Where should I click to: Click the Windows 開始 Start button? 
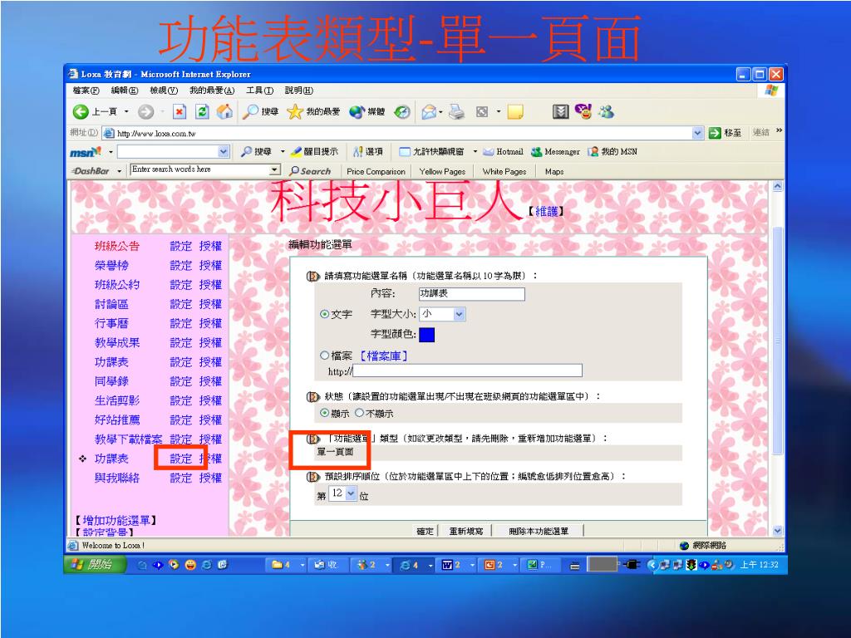[96, 565]
